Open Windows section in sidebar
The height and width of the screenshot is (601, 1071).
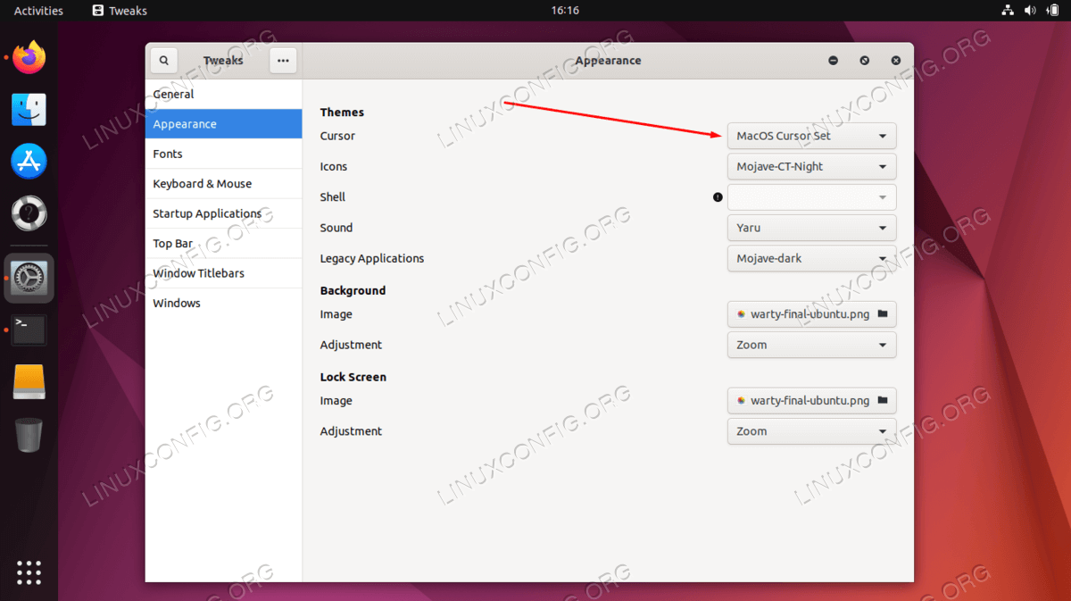click(224, 303)
